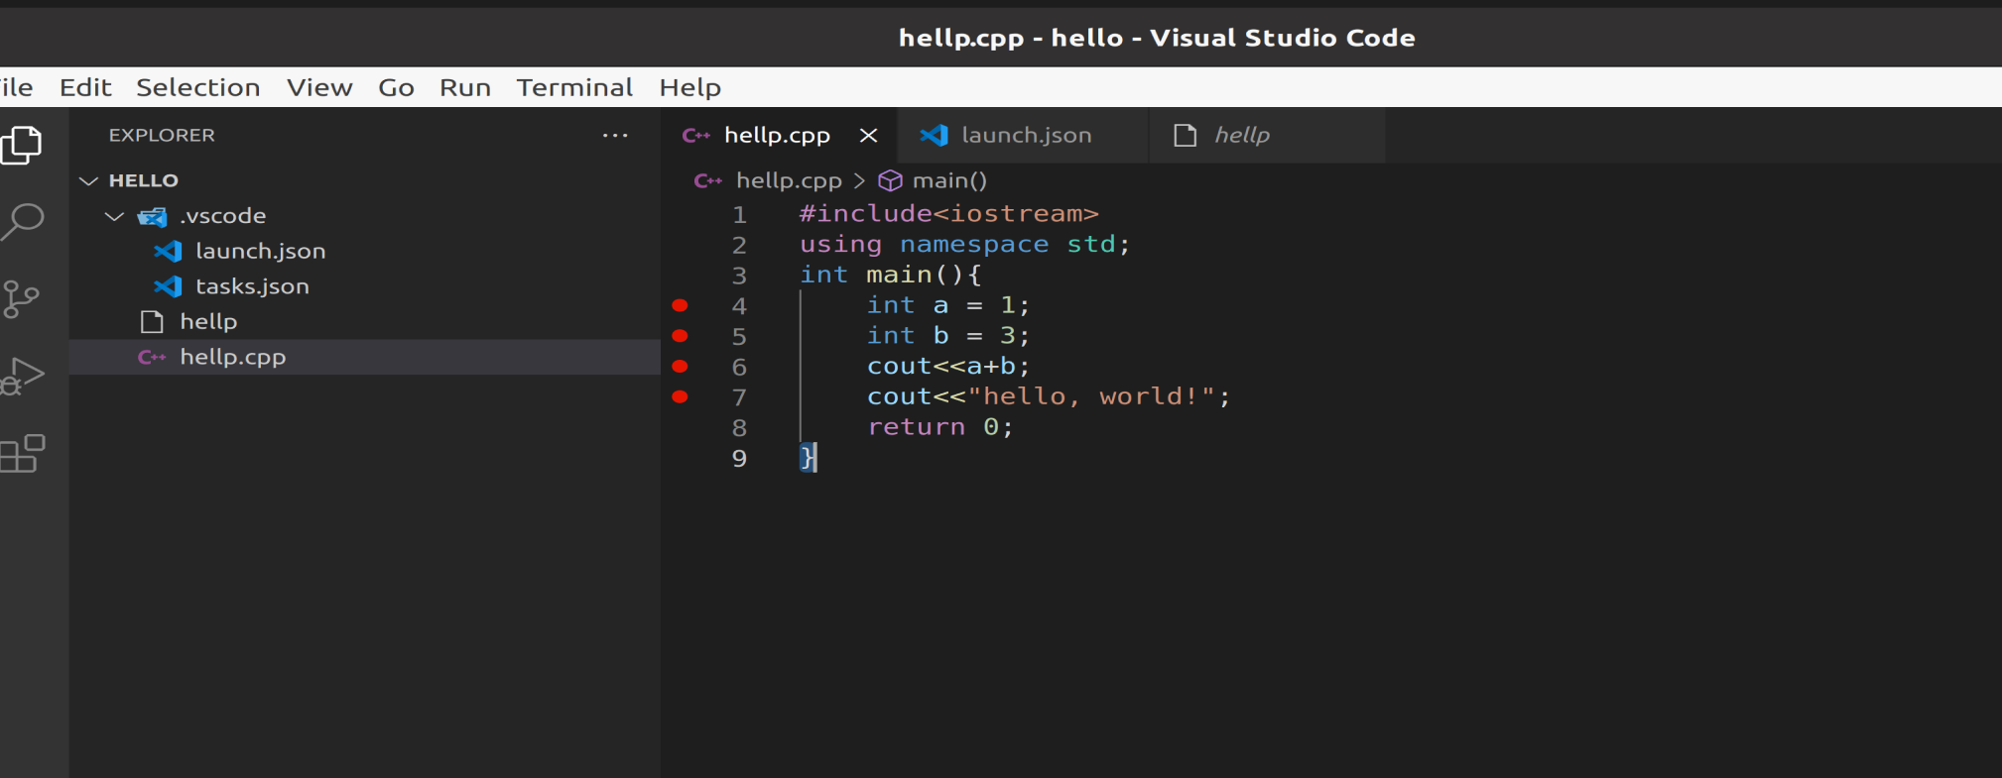Screen dimensions: 2002x778
Task: Click line number 9 in the gutter
Action: pos(739,459)
